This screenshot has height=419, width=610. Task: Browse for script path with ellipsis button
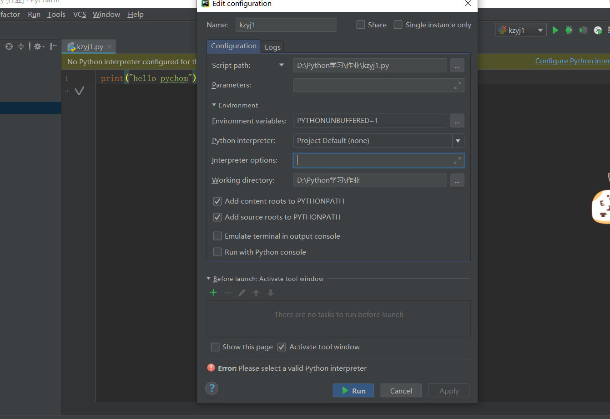pos(457,66)
